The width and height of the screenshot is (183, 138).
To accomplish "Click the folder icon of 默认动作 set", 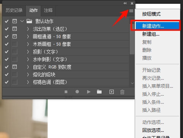I will coord(29,21).
